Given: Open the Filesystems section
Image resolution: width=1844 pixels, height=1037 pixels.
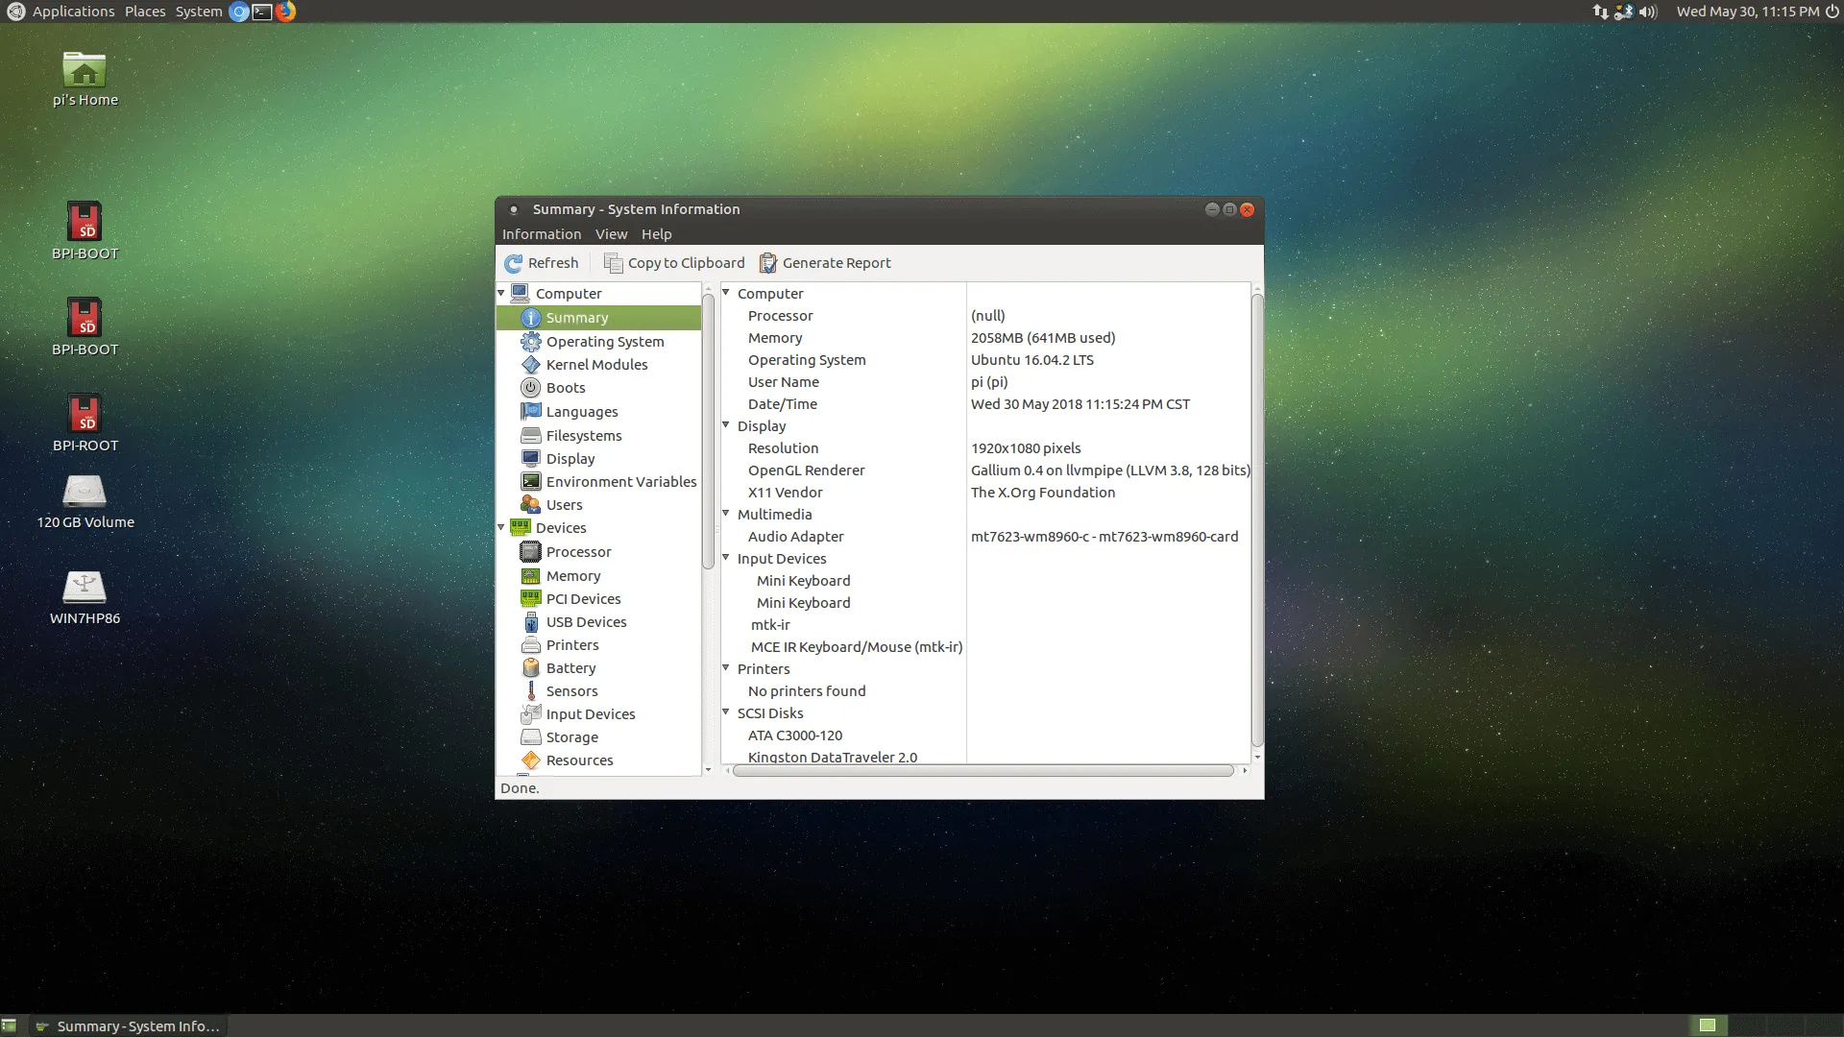Looking at the screenshot, I should tap(583, 436).
